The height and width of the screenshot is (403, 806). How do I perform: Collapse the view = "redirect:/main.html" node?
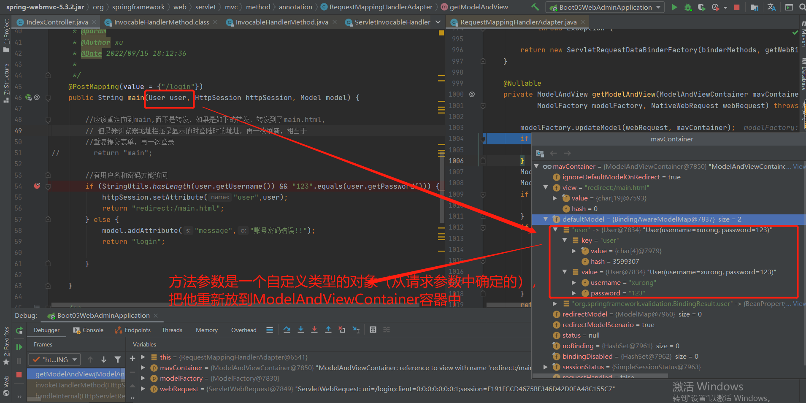point(545,187)
